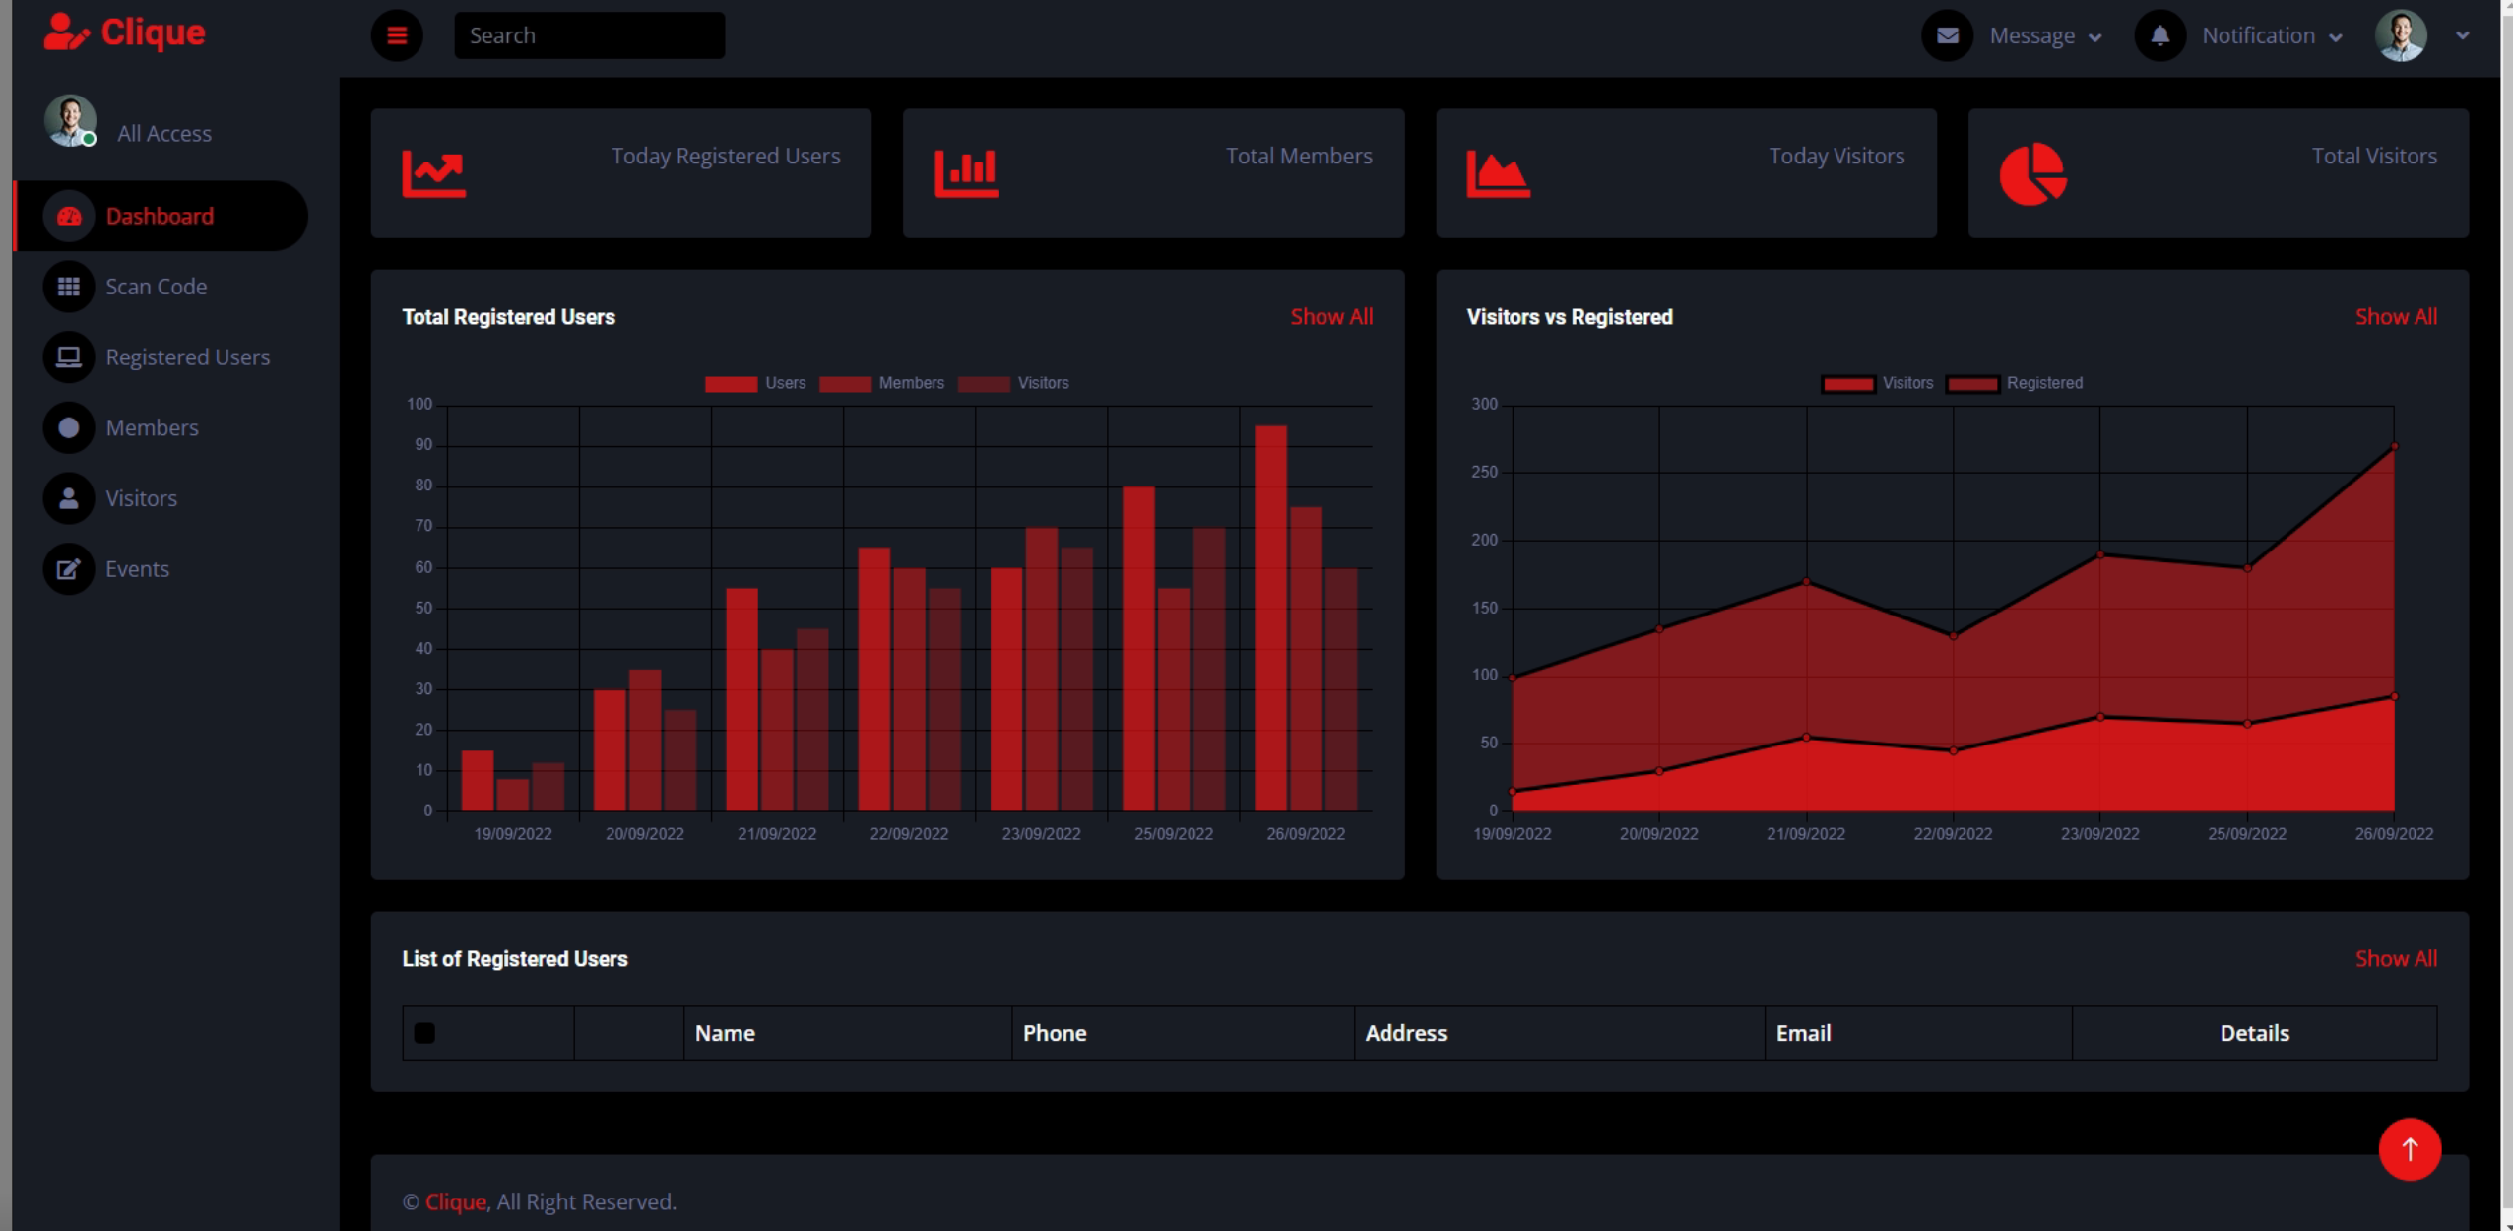Screen dimensions: 2513x1231
Task: Click the Message envelope icon
Action: [1947, 35]
